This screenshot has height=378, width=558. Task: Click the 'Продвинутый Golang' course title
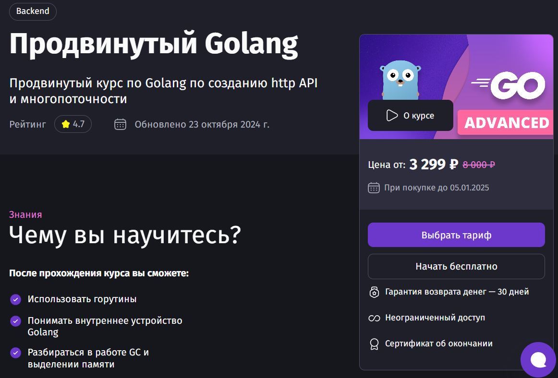[154, 43]
